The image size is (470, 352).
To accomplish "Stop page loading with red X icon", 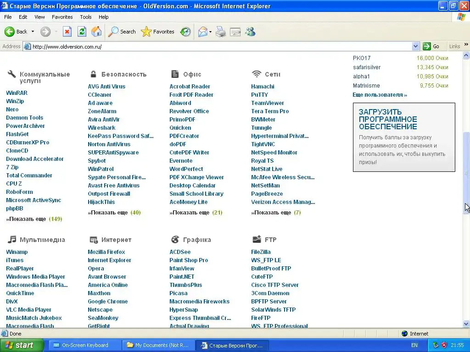I will coord(67,32).
